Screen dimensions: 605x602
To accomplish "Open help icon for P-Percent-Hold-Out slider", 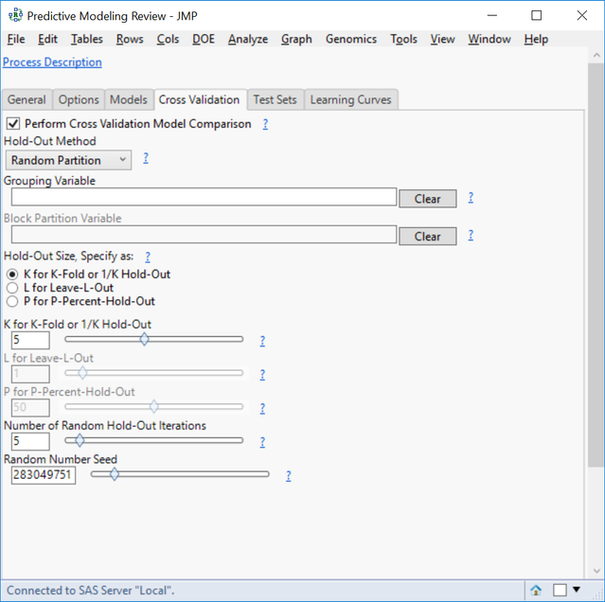I will 262,408.
